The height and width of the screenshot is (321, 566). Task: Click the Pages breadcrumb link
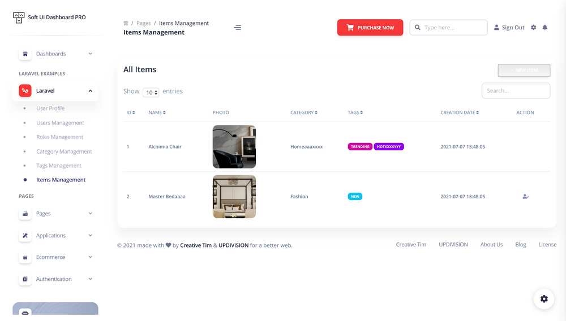click(x=143, y=23)
